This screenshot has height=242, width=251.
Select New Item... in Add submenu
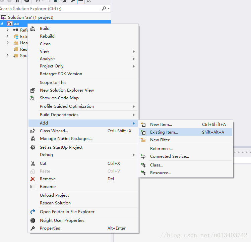click(185, 125)
